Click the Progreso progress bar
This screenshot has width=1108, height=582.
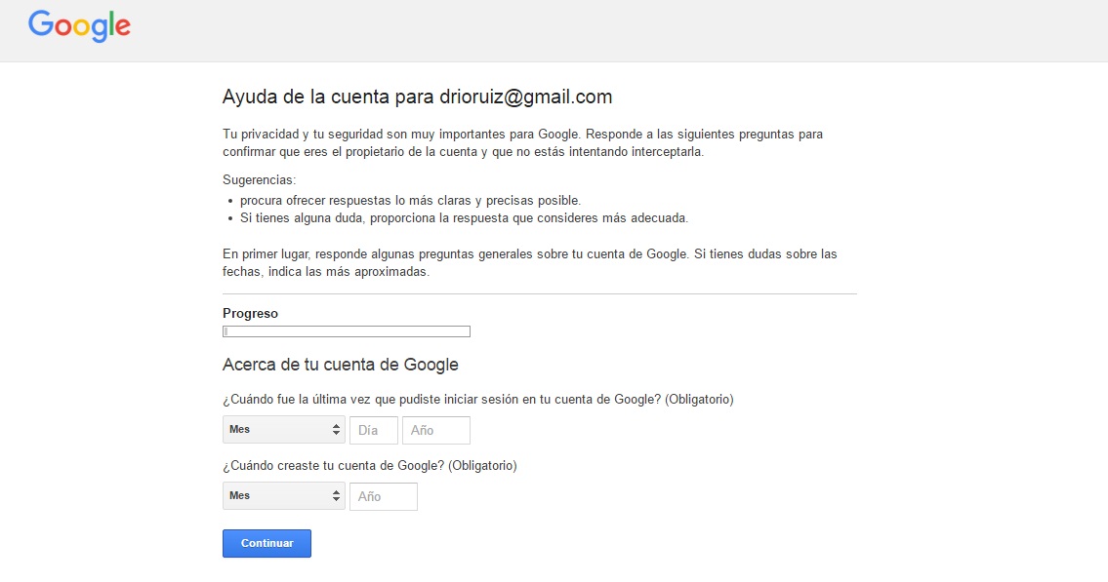click(x=347, y=331)
